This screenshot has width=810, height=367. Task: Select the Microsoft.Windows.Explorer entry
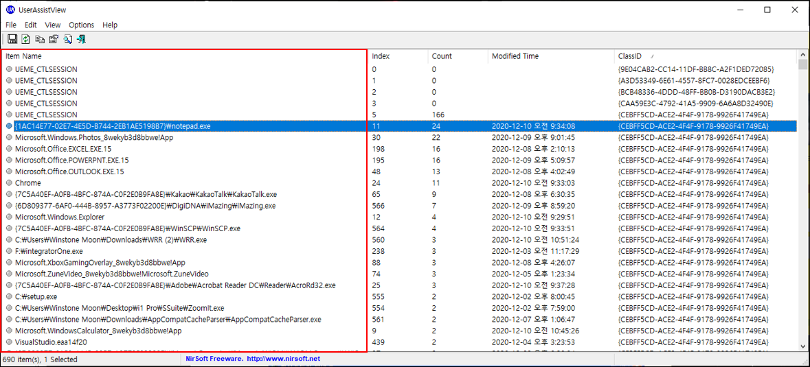click(x=60, y=217)
